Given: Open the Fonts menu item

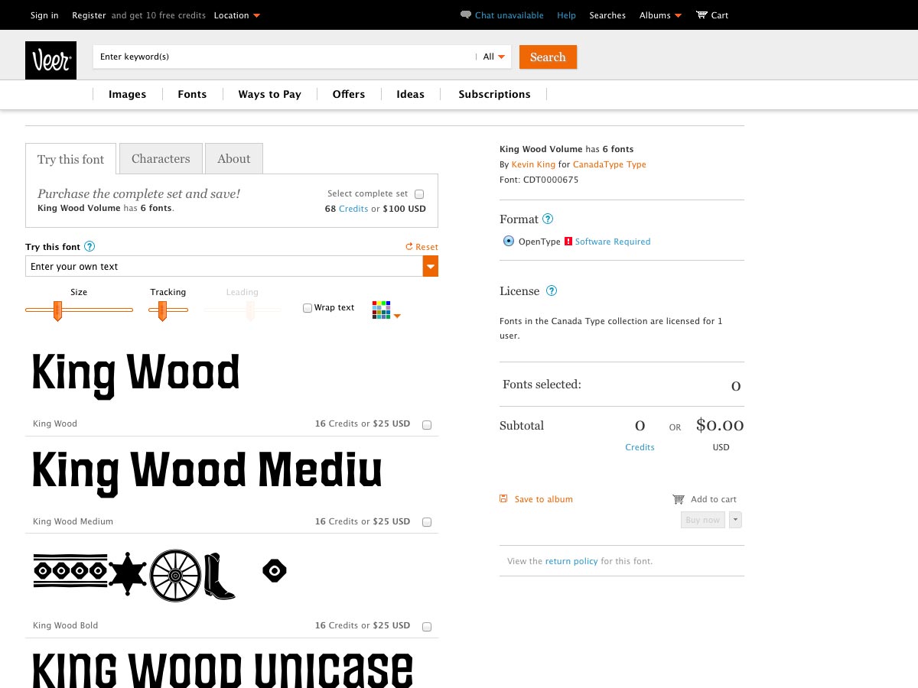Looking at the screenshot, I should tap(192, 94).
